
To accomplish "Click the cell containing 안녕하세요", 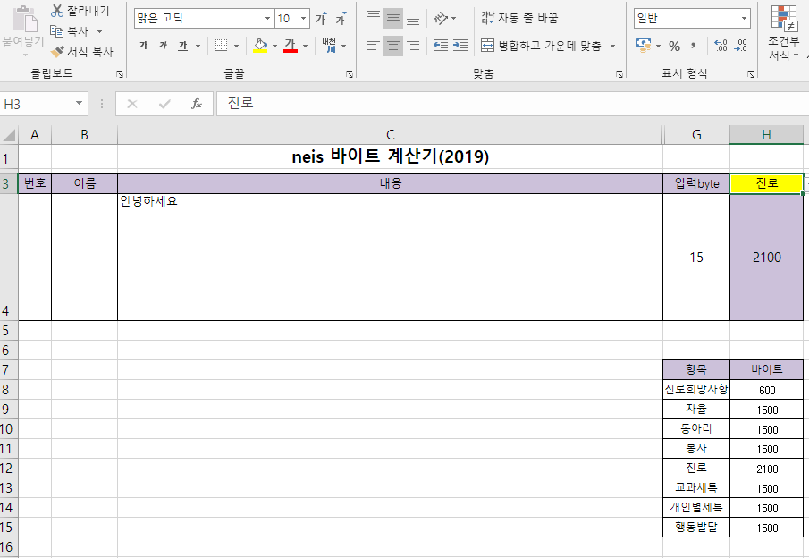I will (x=390, y=257).
